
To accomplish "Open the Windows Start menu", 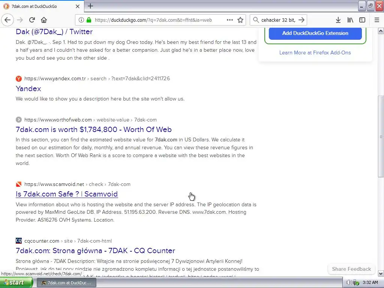I will coord(16,283).
